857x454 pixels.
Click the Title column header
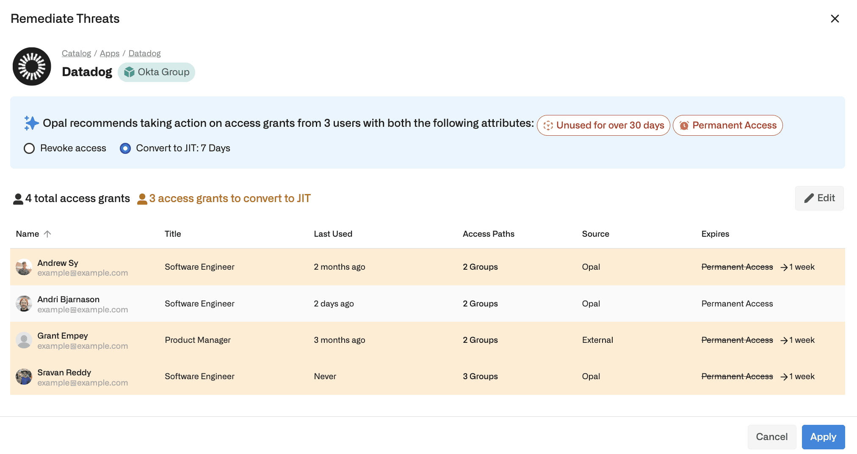[x=173, y=234]
